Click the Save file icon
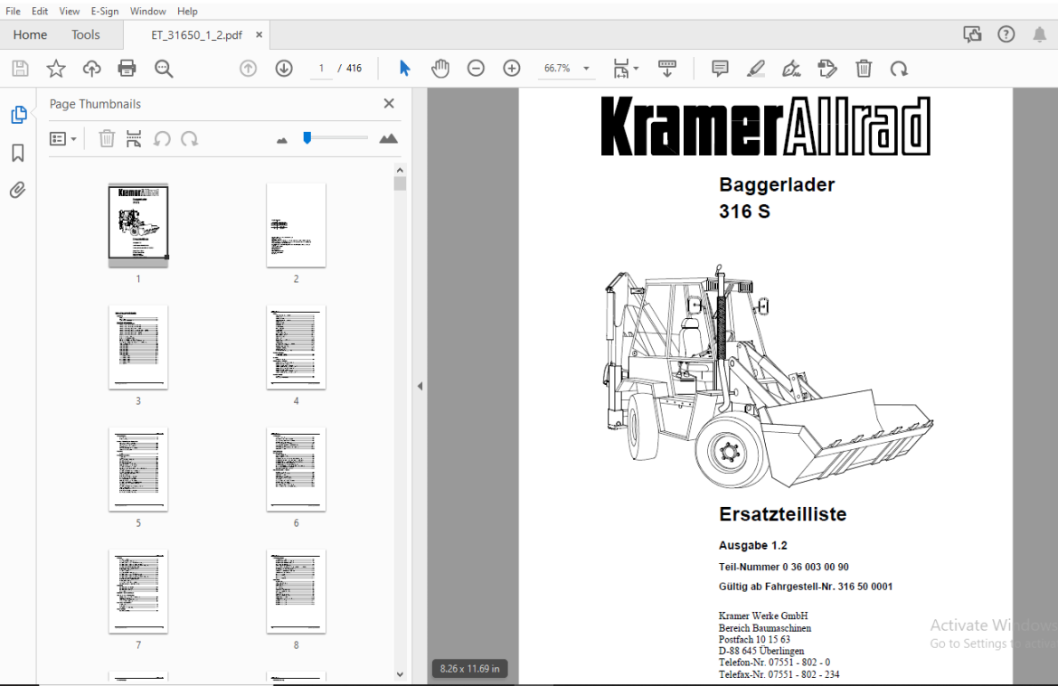This screenshot has width=1058, height=686. point(20,68)
